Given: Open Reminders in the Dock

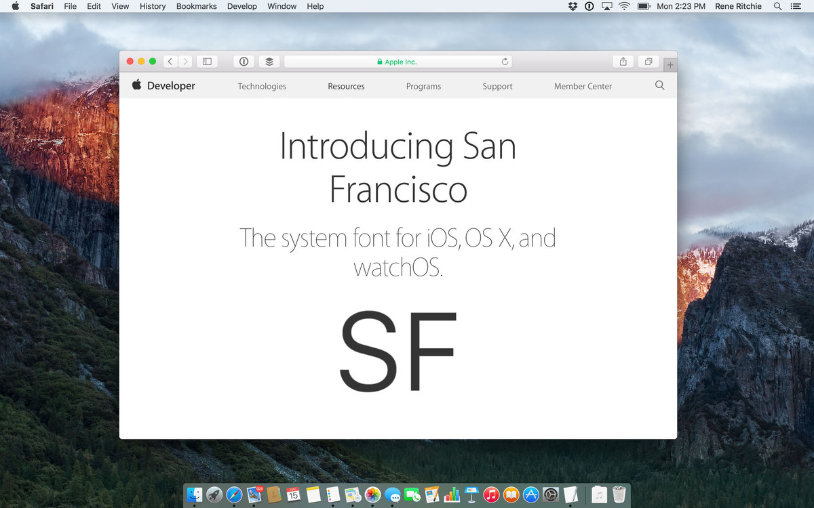Looking at the screenshot, I should (x=332, y=495).
